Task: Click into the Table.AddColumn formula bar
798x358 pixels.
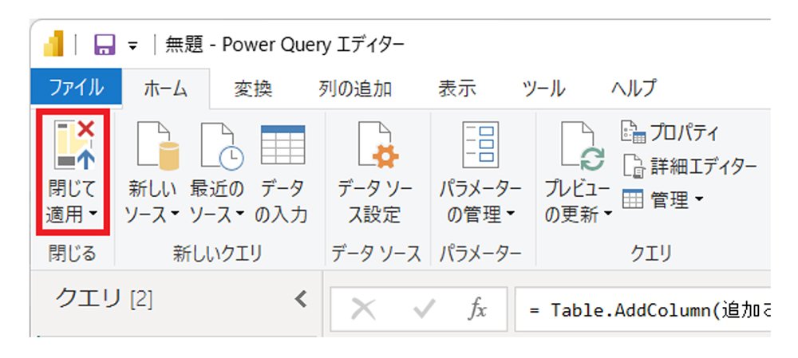Action: click(642, 309)
